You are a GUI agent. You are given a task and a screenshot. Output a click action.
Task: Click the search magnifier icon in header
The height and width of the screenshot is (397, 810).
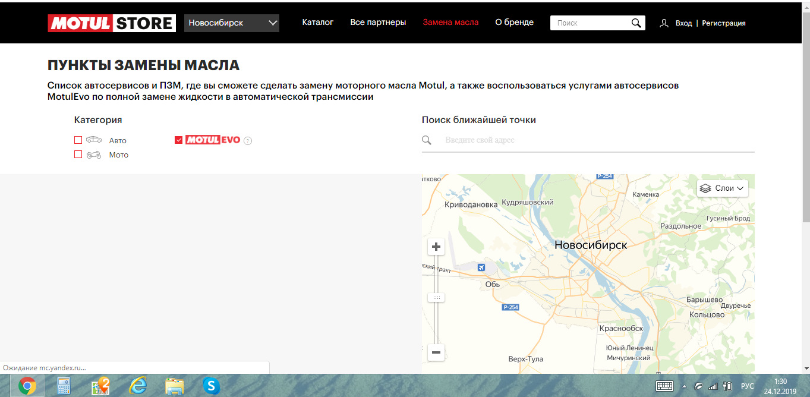point(636,23)
